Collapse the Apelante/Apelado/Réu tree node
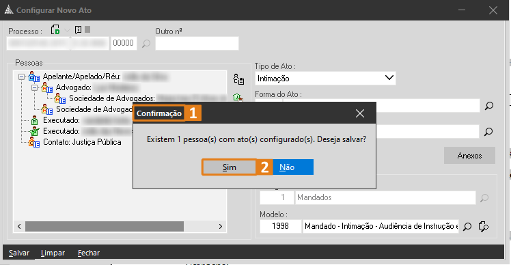 click(21, 77)
